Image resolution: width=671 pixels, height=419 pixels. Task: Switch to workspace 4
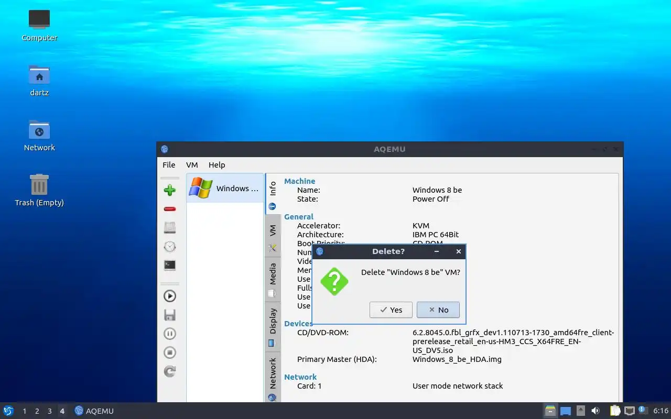[62, 411]
